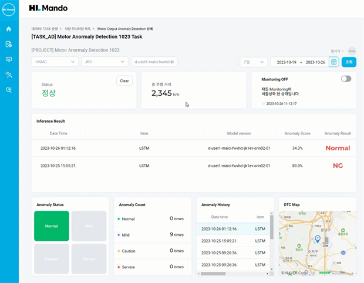Screen dimensions: 364x283
Task: Open the calendar date picker icon
Action: [x=333, y=62]
